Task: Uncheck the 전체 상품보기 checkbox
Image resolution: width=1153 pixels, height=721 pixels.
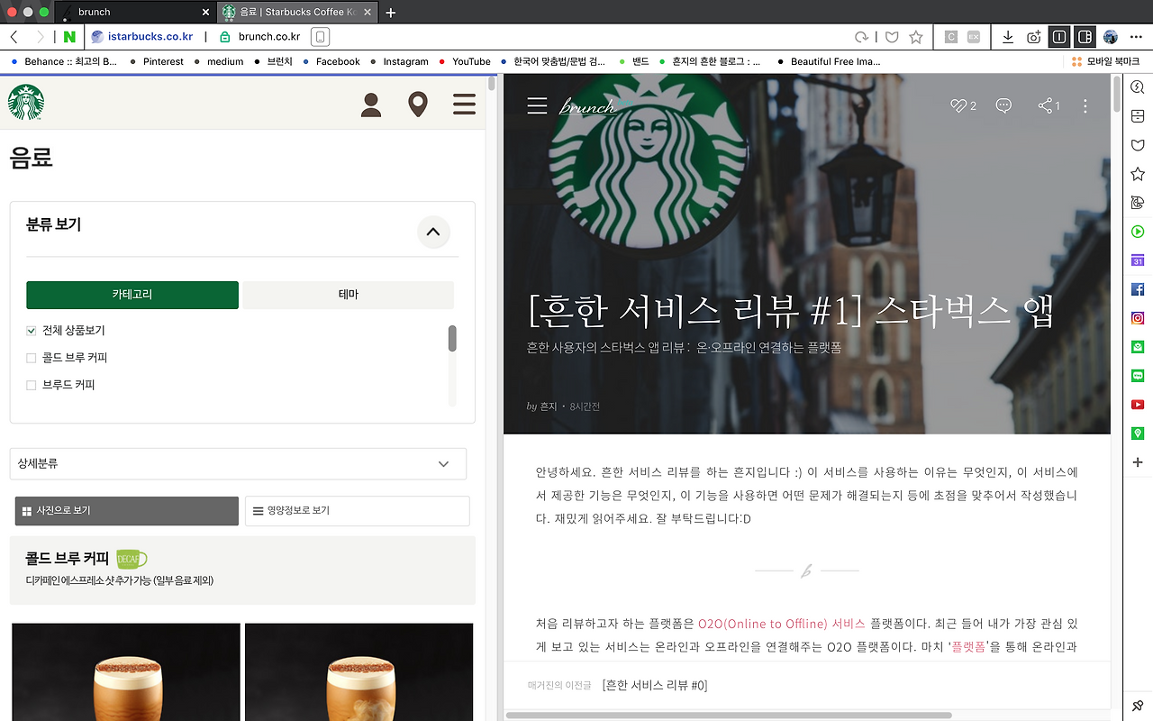Action: pos(31,331)
